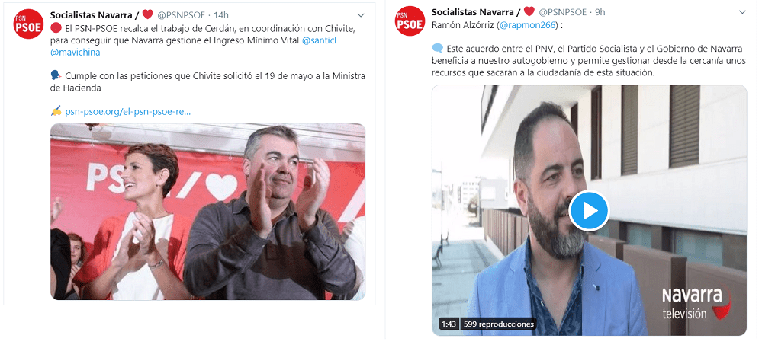This screenshot has height=348, width=762.
Task: Click the 599 reproducciones view count
Action: tap(499, 324)
